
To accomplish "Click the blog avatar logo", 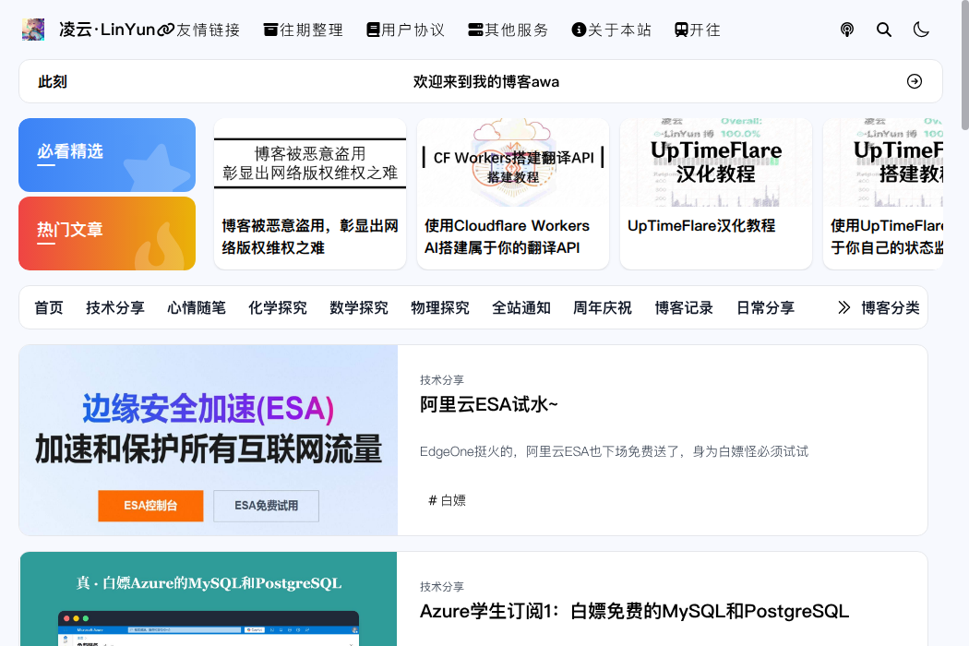I will click(33, 30).
